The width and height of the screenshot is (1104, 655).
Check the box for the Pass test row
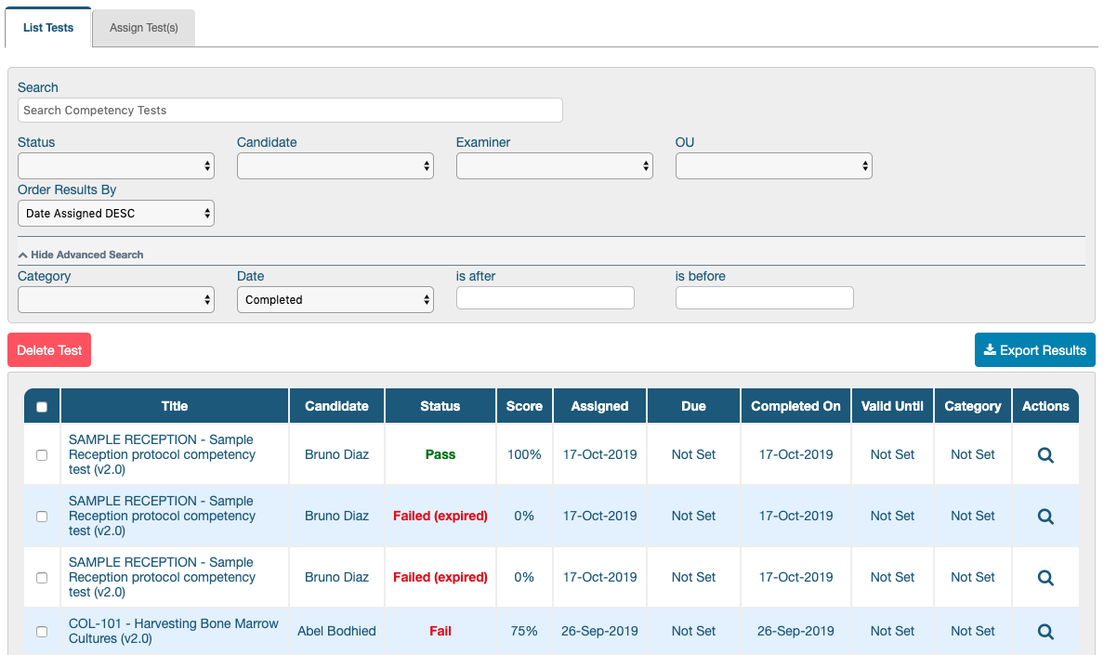pos(42,455)
